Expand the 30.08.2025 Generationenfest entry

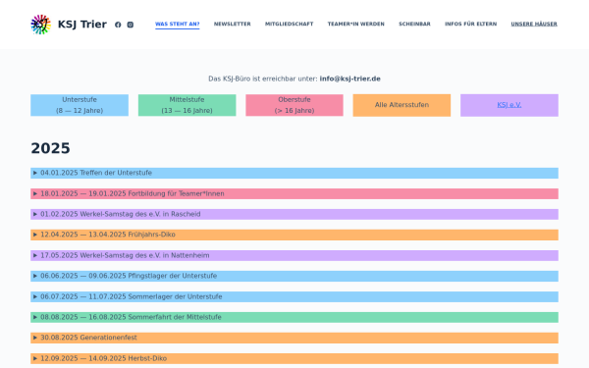pyautogui.click(x=294, y=338)
